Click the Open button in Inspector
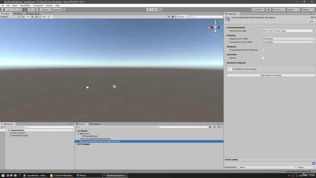 pyautogui.click(x=312, y=21)
